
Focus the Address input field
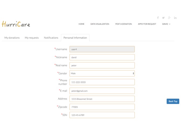(102, 99)
